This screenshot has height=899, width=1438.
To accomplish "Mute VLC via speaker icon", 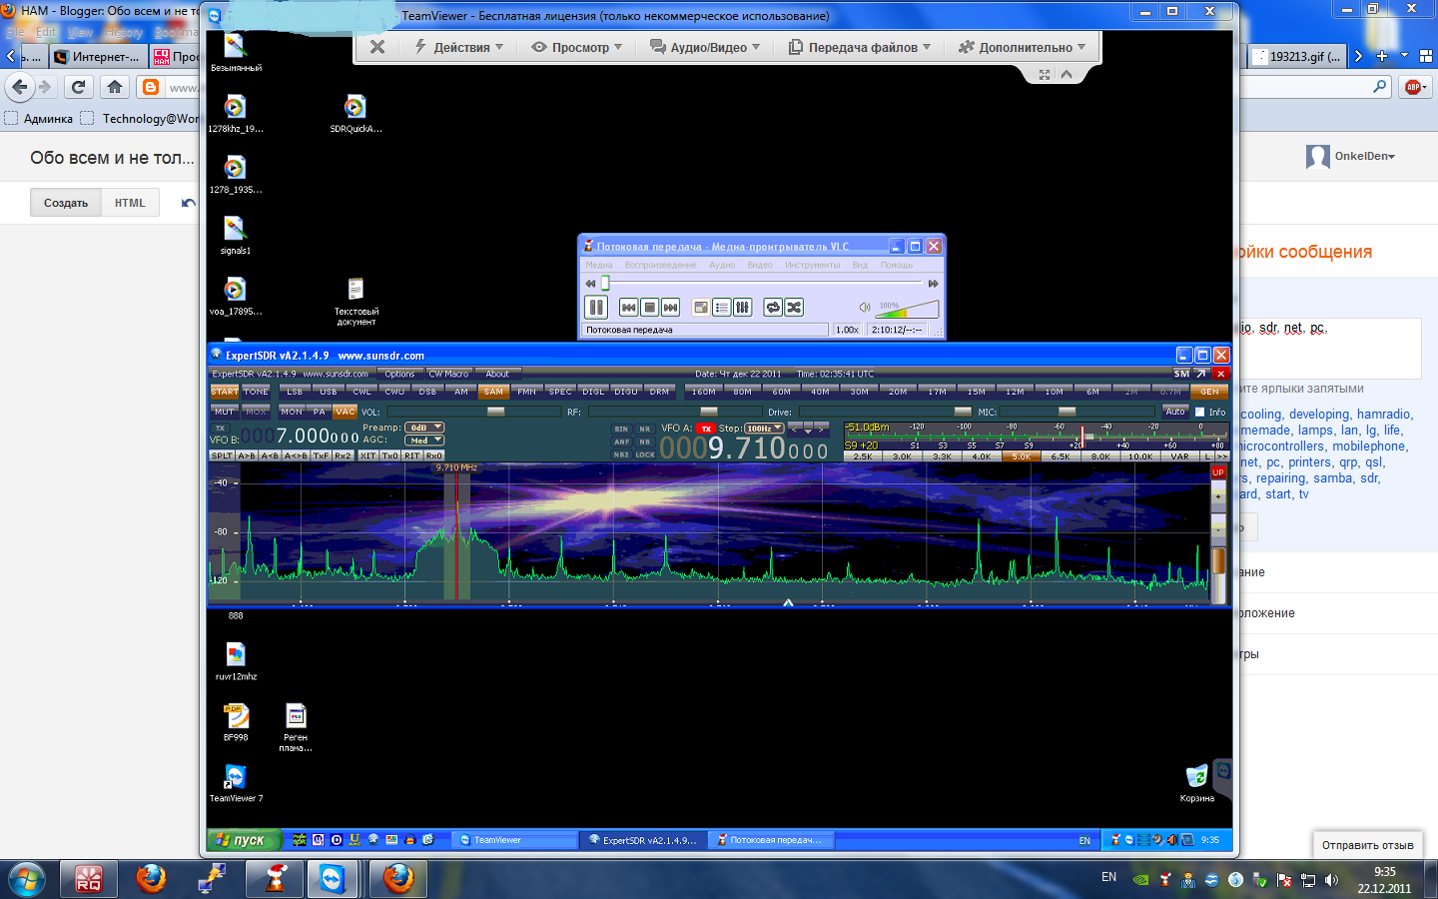I will pyautogui.click(x=865, y=308).
